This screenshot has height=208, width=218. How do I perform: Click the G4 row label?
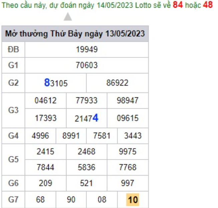[x=13, y=136]
